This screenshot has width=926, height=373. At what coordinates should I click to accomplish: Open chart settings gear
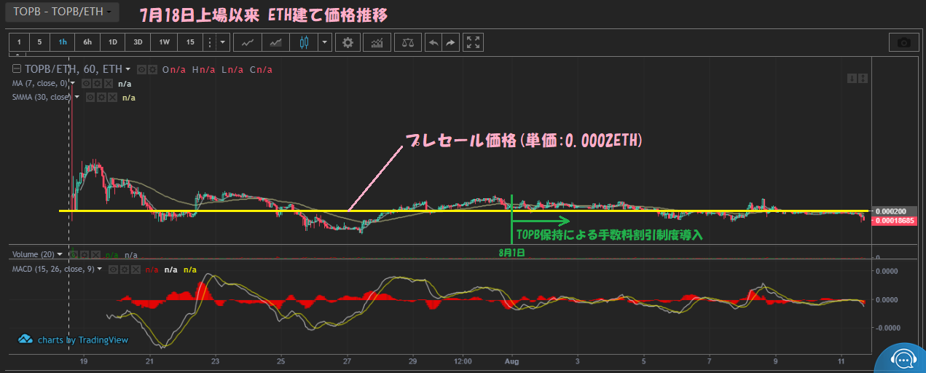coord(348,42)
